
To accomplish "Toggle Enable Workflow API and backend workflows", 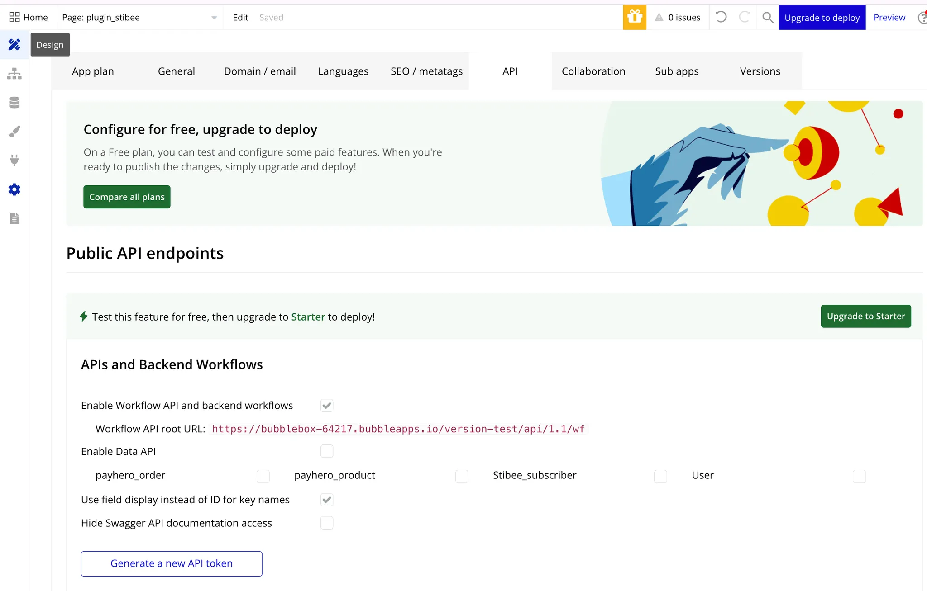I will 327,405.
